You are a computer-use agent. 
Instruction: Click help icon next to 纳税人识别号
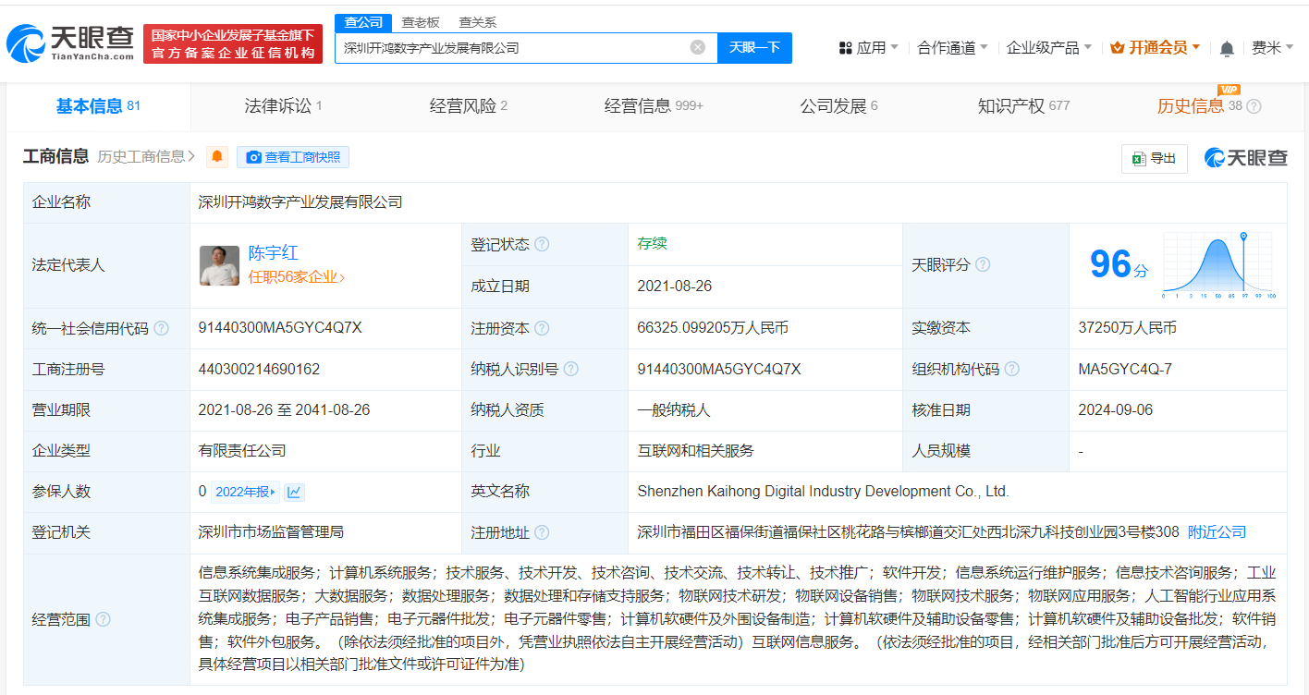click(x=571, y=369)
